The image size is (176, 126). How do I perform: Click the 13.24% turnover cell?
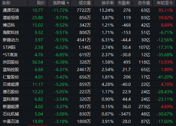coord(107,10)
